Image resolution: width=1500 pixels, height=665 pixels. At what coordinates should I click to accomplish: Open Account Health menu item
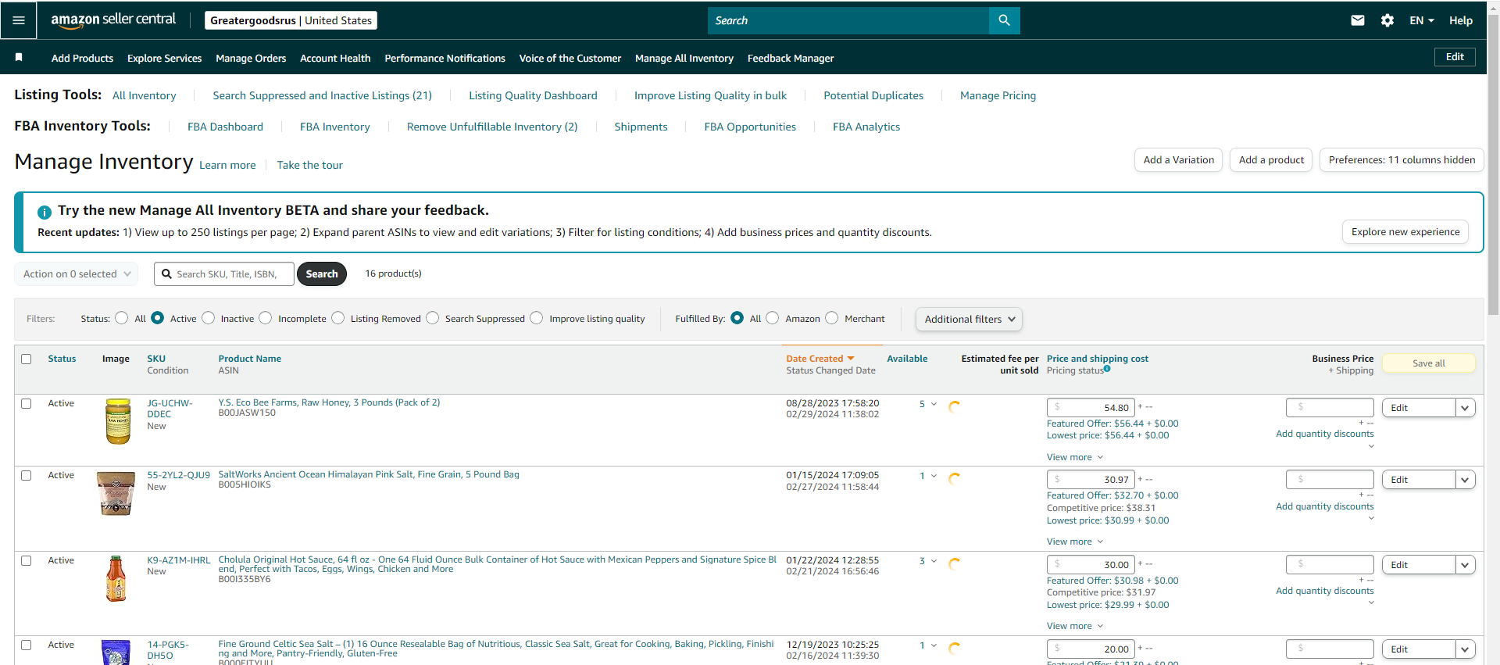tap(335, 58)
